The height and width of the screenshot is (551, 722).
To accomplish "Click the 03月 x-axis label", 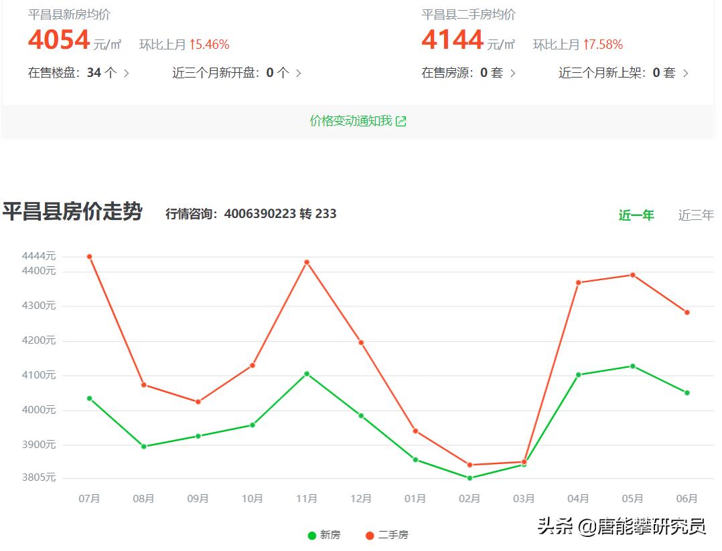I will (524, 499).
